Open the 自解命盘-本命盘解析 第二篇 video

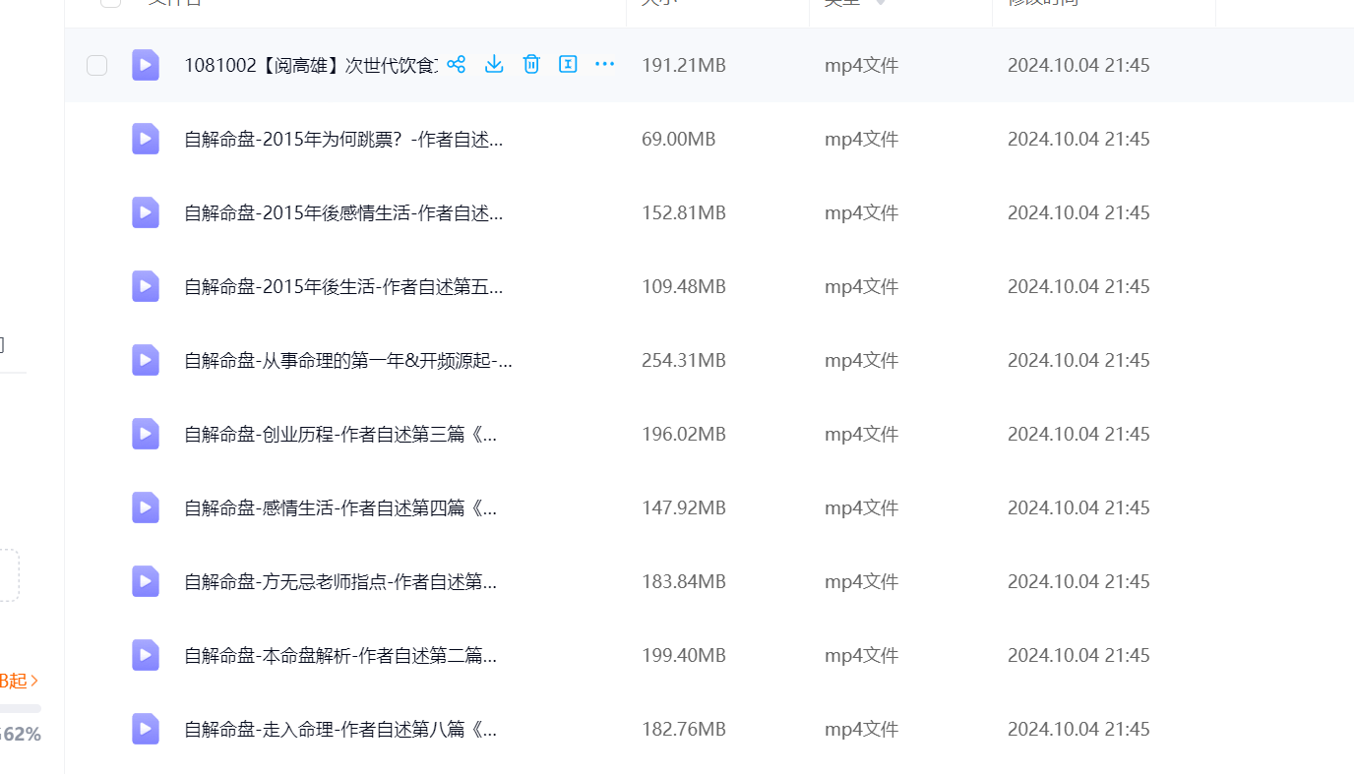point(340,656)
